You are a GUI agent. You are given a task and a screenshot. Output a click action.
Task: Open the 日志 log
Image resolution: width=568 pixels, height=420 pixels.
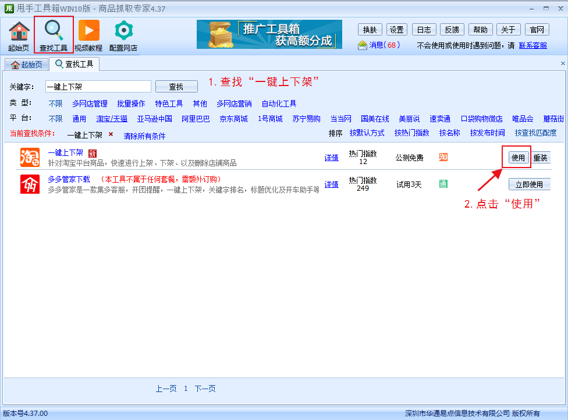point(424,30)
